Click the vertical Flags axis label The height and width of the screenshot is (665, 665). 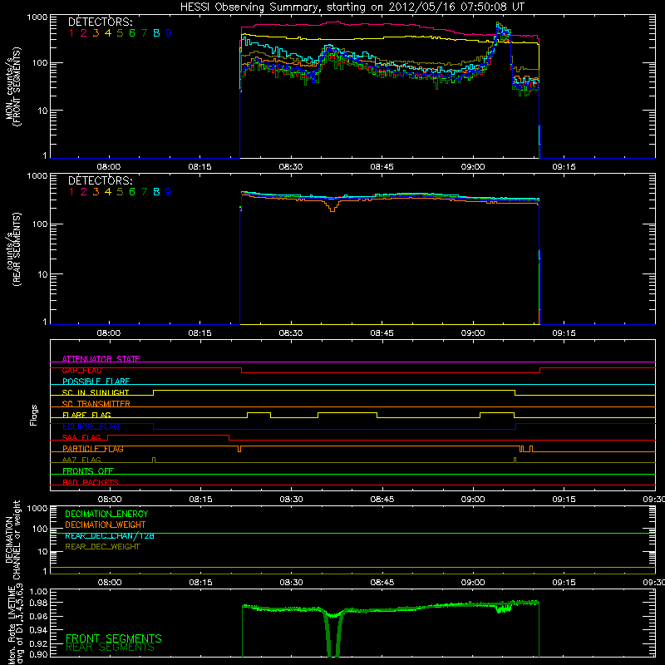pos(34,415)
